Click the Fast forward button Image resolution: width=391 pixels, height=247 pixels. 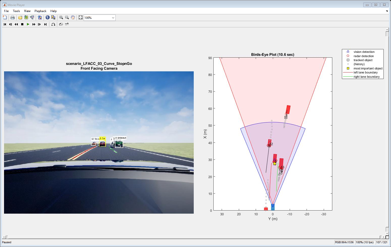click(34, 24)
